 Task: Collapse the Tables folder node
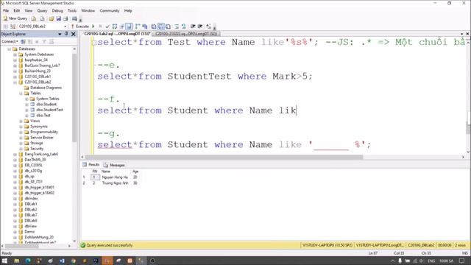[x=21, y=93]
